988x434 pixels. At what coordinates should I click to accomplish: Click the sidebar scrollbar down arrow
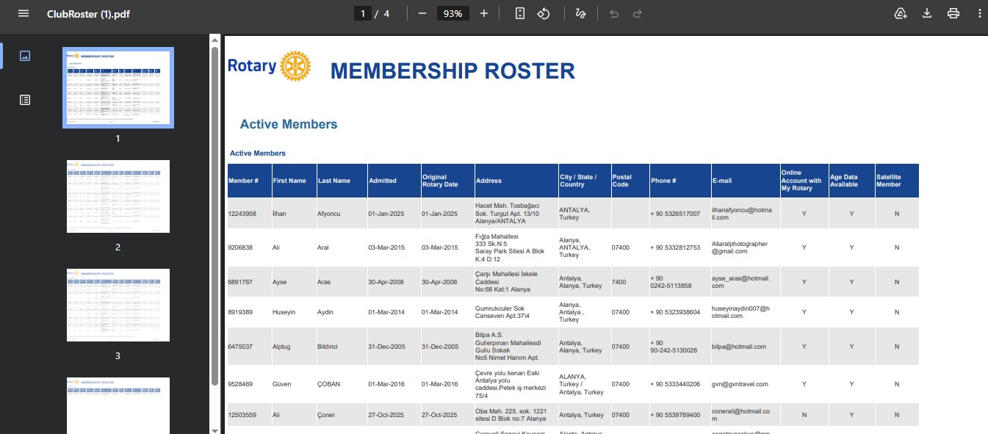coord(214,430)
